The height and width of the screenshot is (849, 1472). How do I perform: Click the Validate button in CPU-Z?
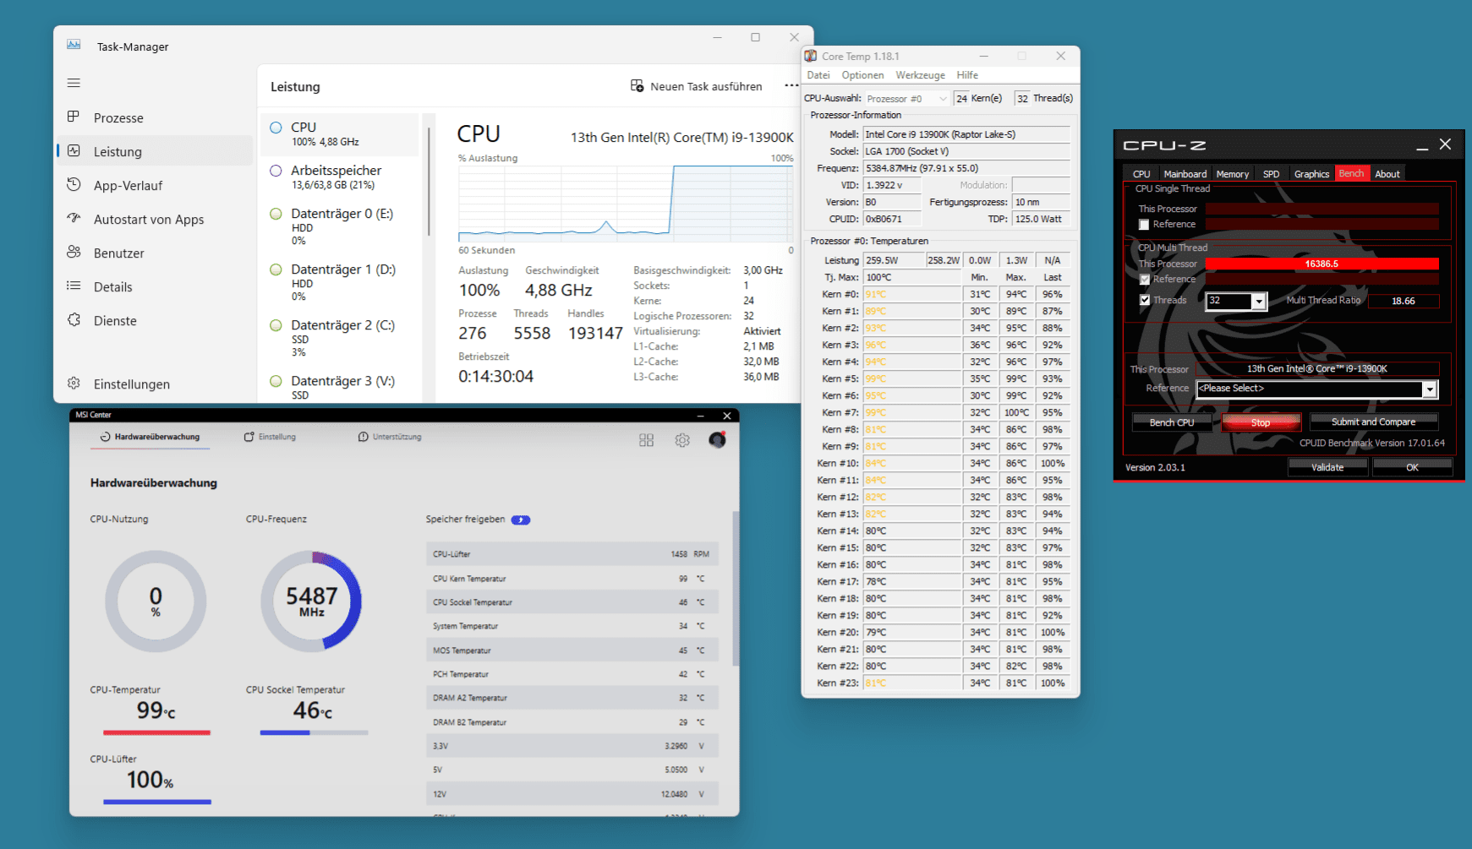(x=1327, y=467)
